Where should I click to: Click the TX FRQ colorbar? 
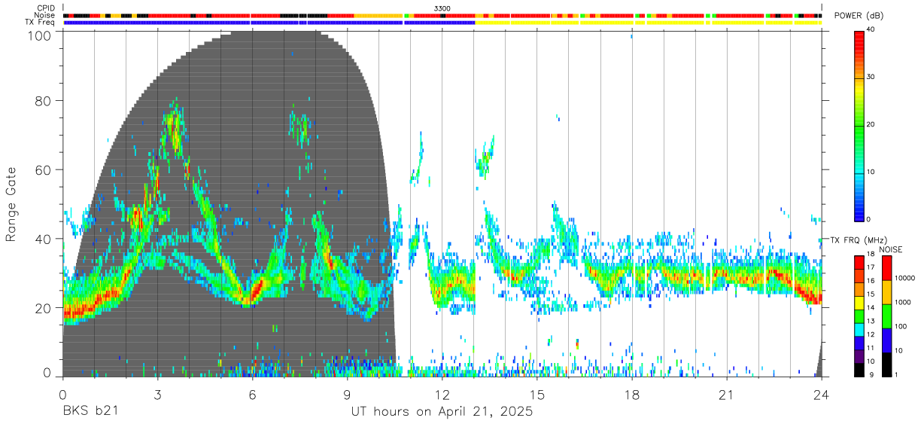click(860, 316)
